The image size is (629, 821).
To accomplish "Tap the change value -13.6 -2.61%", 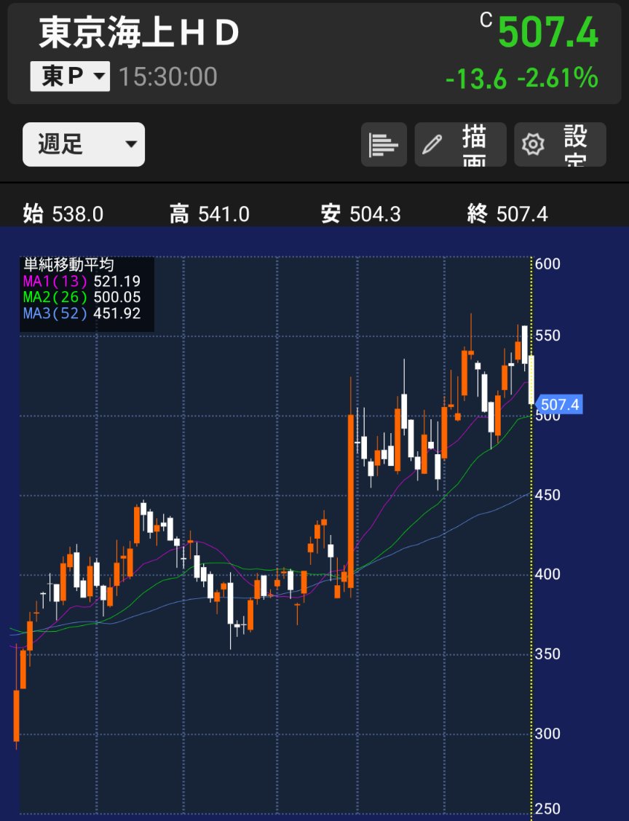I will [x=522, y=78].
